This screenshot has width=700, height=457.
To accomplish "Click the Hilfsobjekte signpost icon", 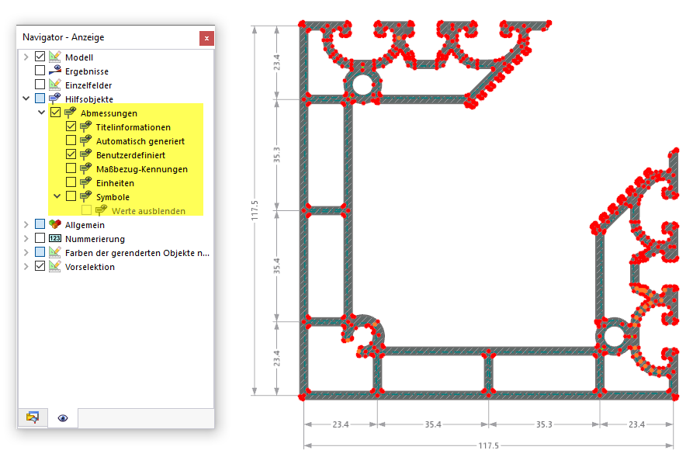I will [55, 99].
